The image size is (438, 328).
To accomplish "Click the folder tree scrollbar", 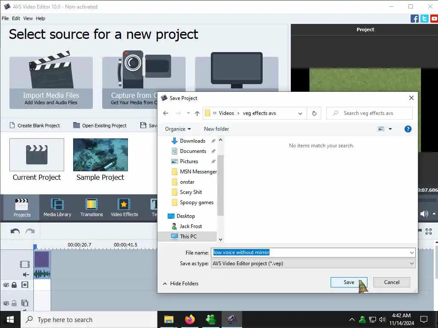I will point(220,185).
